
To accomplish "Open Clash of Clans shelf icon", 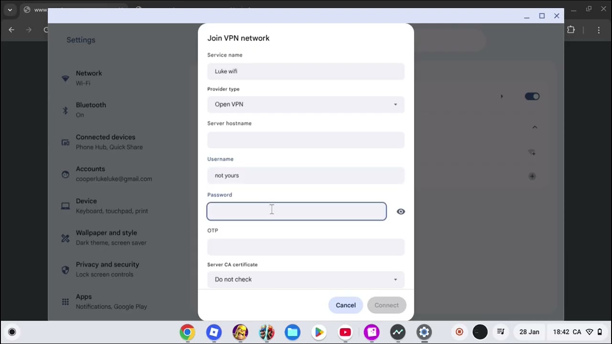I will [240, 332].
